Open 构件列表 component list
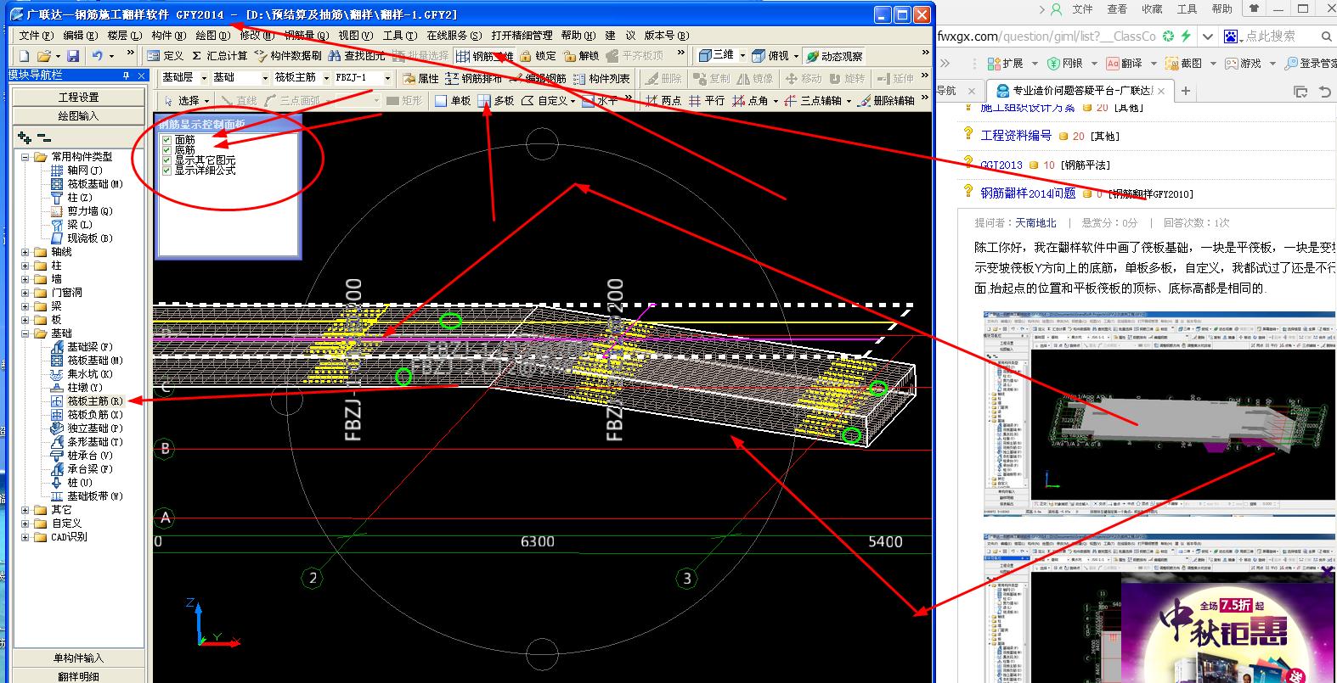 (601, 78)
